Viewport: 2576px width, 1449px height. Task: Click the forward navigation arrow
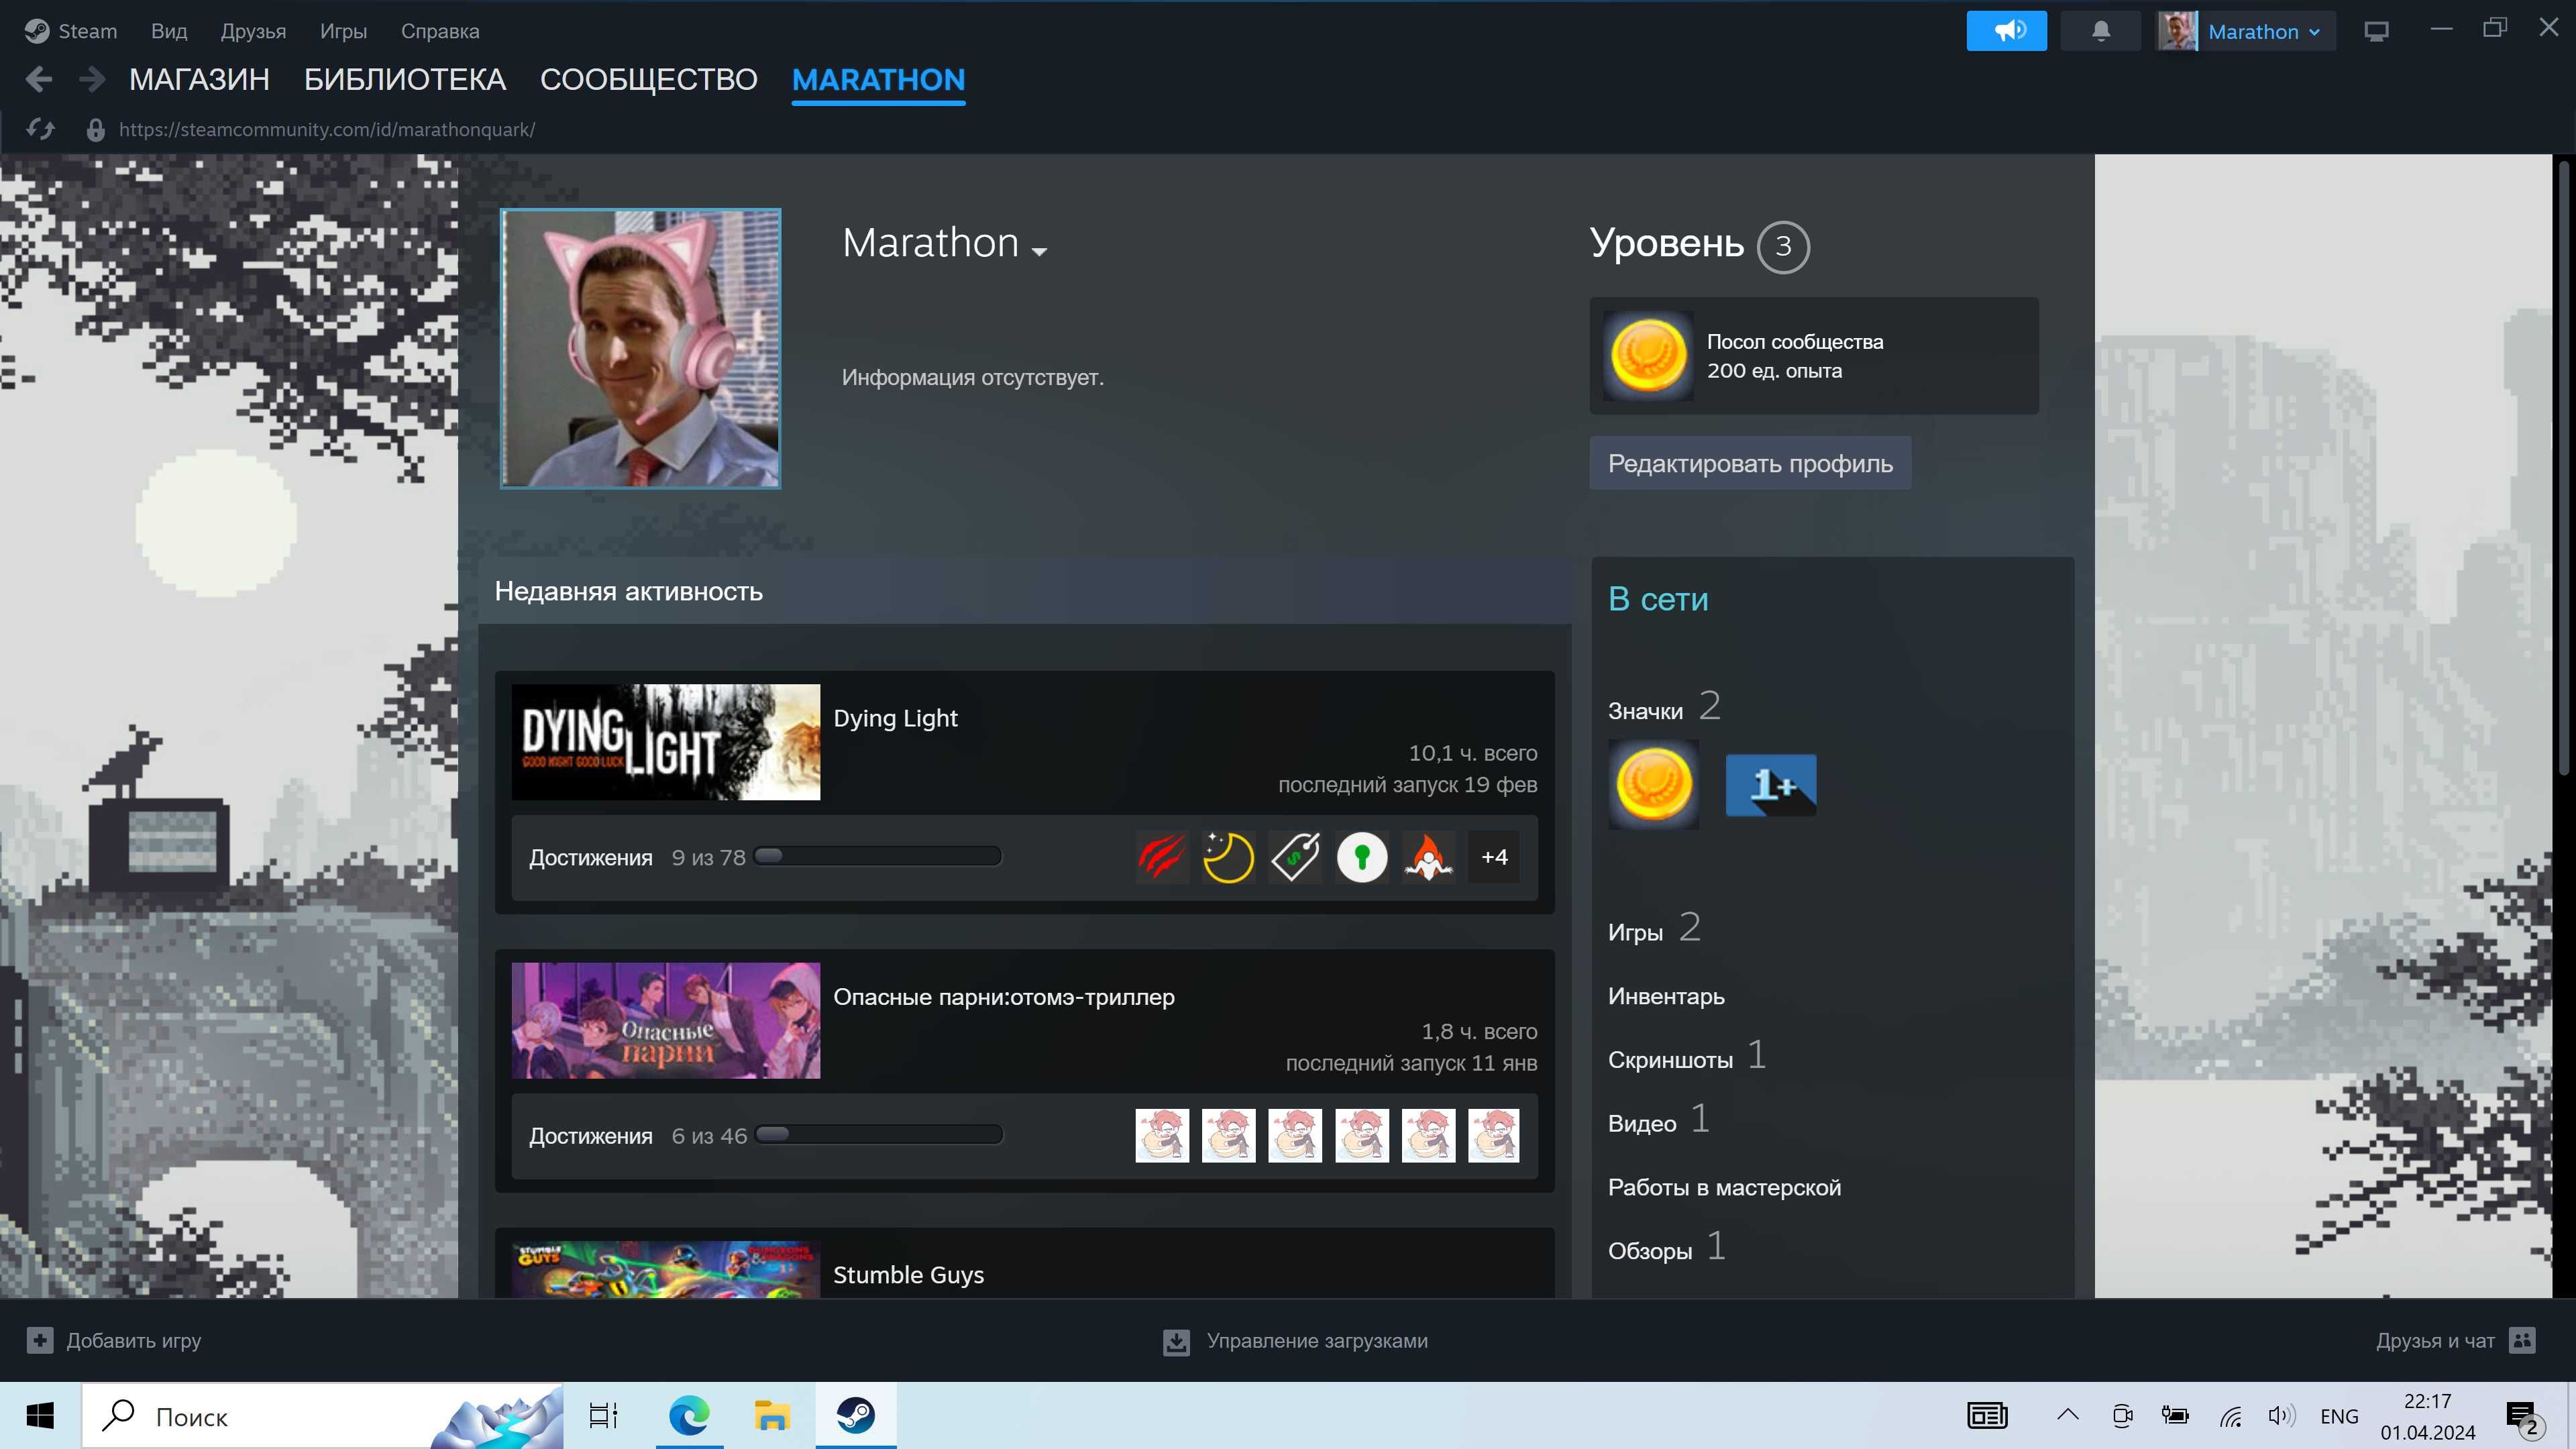pos(92,79)
